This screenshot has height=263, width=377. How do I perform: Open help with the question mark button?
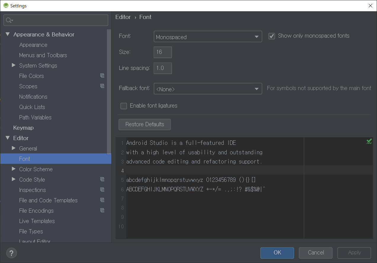(11, 253)
